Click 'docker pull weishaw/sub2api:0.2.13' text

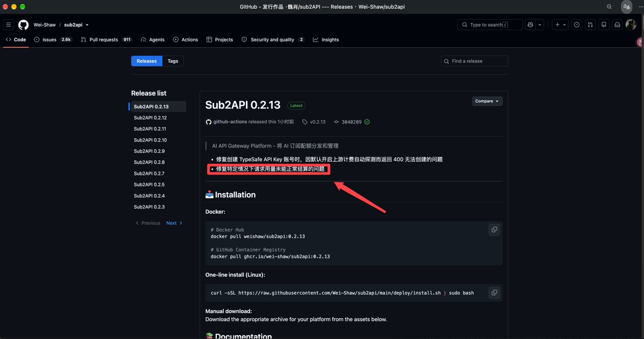coord(258,236)
